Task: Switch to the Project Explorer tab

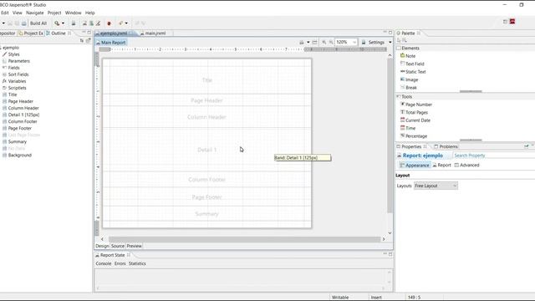Action: tap(31, 33)
